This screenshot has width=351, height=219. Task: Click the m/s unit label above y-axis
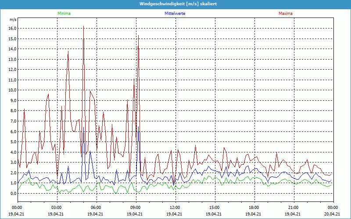13,20
